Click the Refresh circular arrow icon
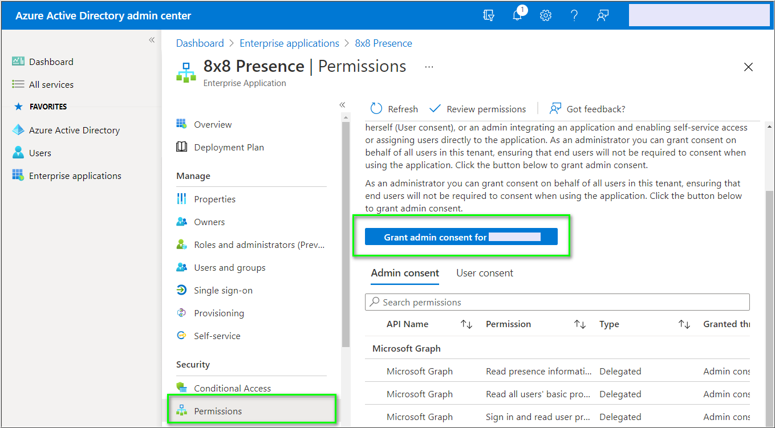Image resolution: width=775 pixels, height=428 pixels. click(x=376, y=109)
